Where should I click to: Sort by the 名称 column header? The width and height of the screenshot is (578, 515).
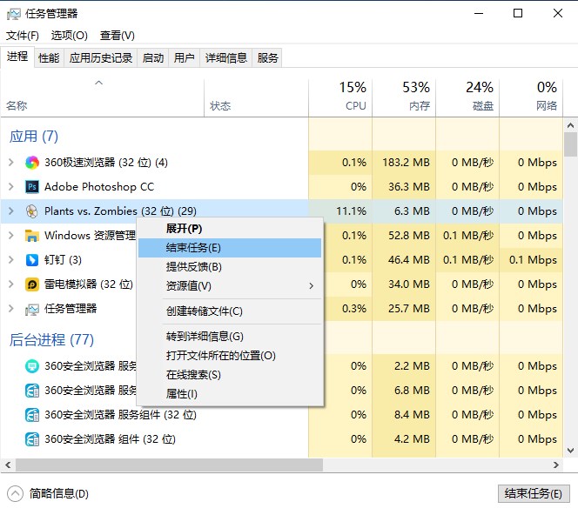click(103, 98)
